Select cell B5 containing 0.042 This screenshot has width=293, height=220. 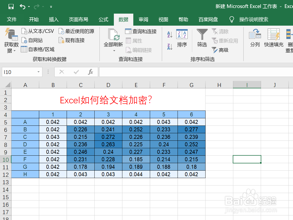[53, 121]
